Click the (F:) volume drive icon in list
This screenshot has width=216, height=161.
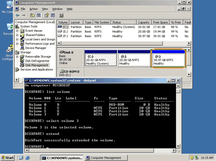coord(60,36)
